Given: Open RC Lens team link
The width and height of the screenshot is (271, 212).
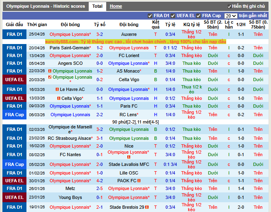Looking at the screenshot, I should click(129, 115).
